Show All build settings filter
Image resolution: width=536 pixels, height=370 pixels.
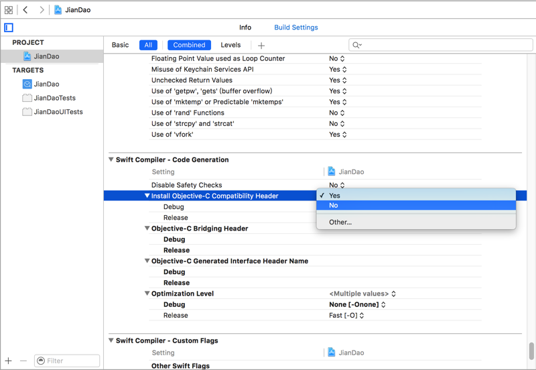148,45
